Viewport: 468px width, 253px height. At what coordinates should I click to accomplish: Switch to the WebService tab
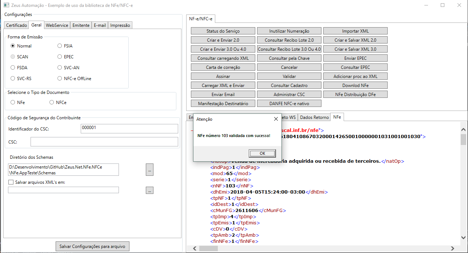[57, 25]
